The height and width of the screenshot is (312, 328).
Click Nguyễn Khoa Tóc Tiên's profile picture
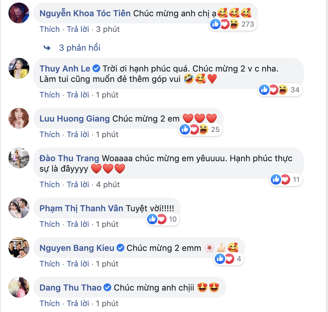pyautogui.click(x=19, y=13)
